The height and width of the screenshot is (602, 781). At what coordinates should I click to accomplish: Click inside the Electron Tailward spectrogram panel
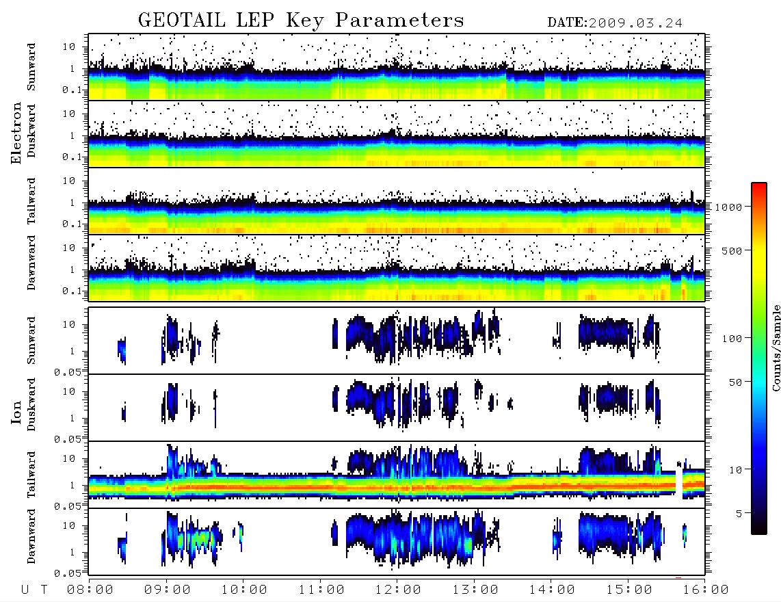coord(397,201)
